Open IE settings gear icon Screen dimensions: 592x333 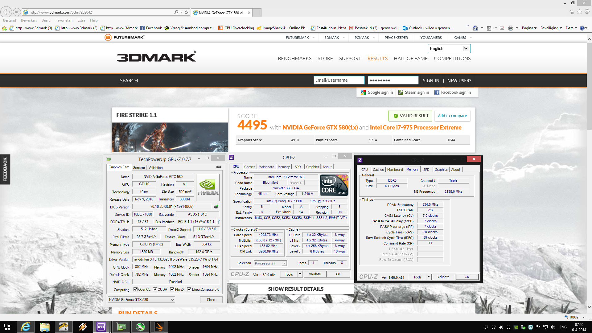click(x=587, y=12)
